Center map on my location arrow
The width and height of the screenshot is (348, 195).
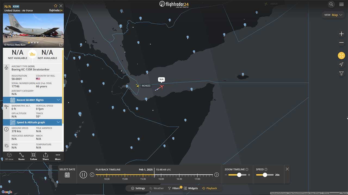(341, 65)
